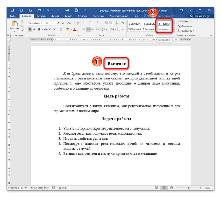This screenshot has width=221, height=197.
Task: Expand the numbered list style dropdown arrow
Action: click(x=94, y=23)
